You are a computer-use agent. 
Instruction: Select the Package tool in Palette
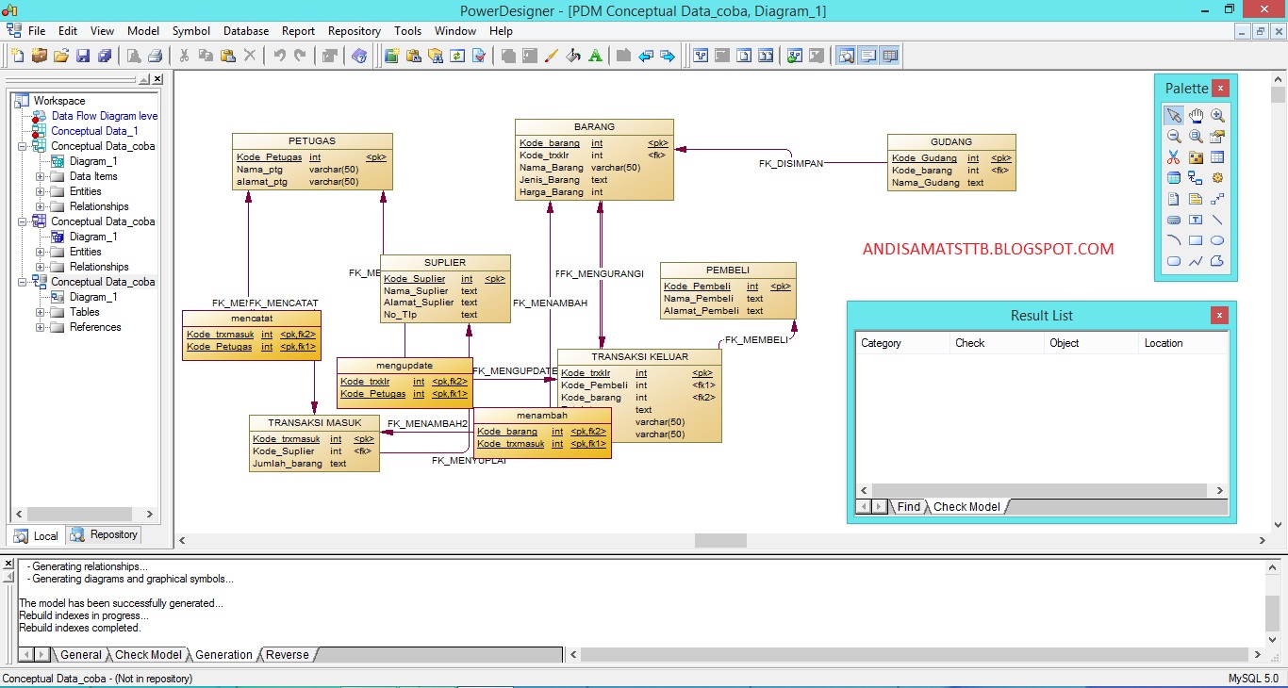pyautogui.click(x=1196, y=157)
